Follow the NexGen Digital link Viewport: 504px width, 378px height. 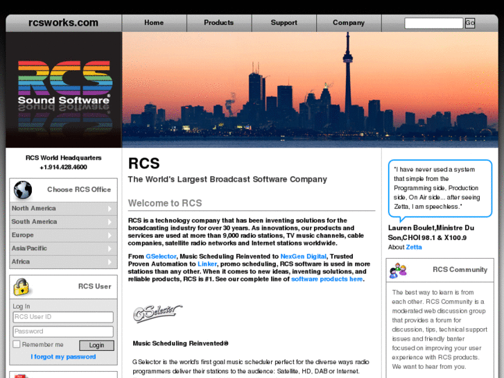(x=303, y=257)
